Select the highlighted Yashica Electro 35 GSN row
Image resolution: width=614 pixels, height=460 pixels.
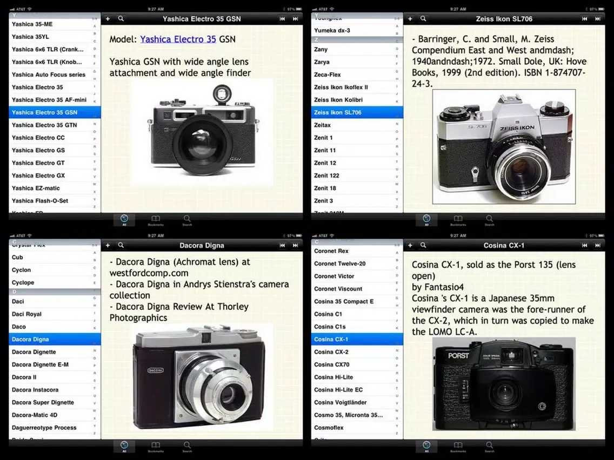55,112
